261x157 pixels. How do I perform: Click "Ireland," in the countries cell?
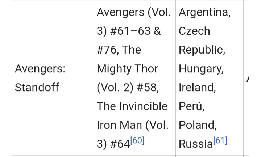pos(197,88)
